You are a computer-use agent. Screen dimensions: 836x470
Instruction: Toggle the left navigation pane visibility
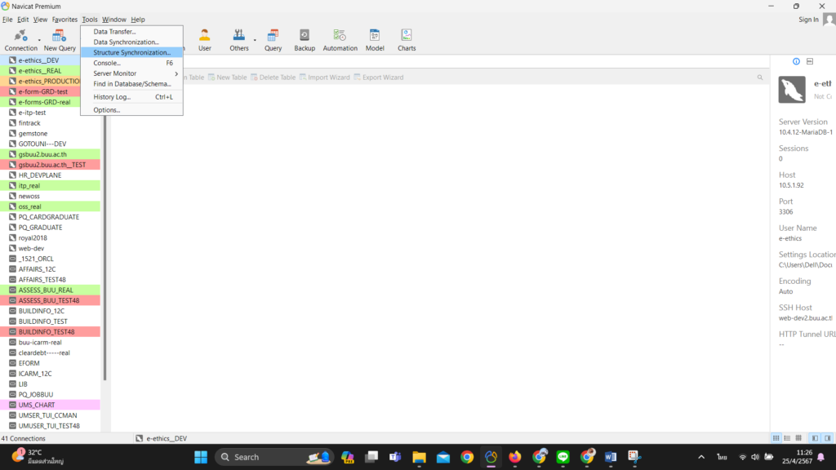coord(814,438)
